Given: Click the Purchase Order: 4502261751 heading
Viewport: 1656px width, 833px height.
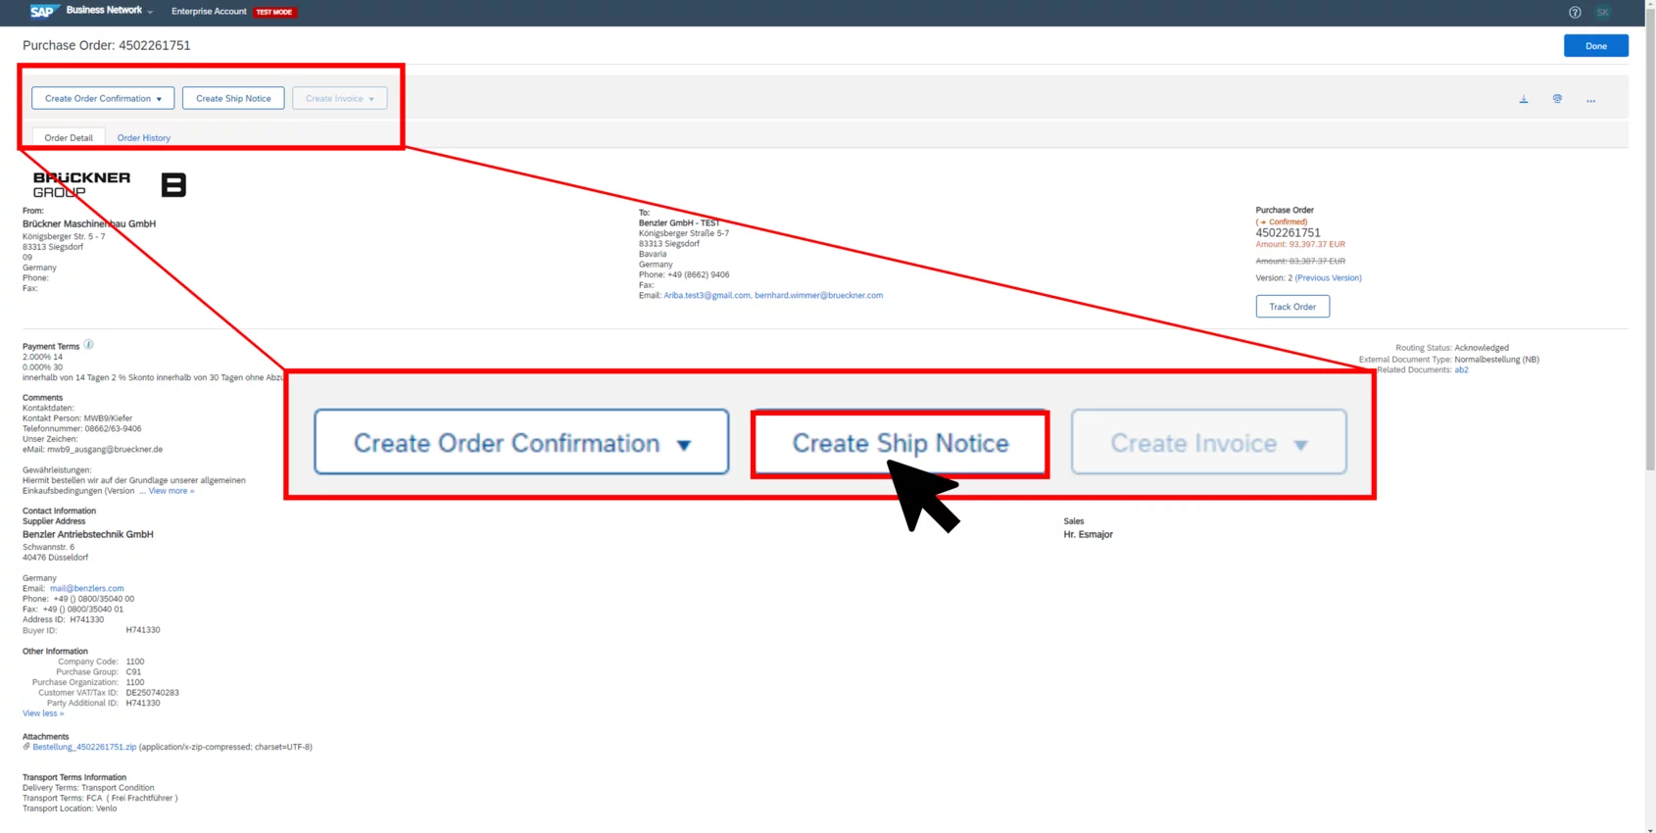Looking at the screenshot, I should tap(107, 45).
